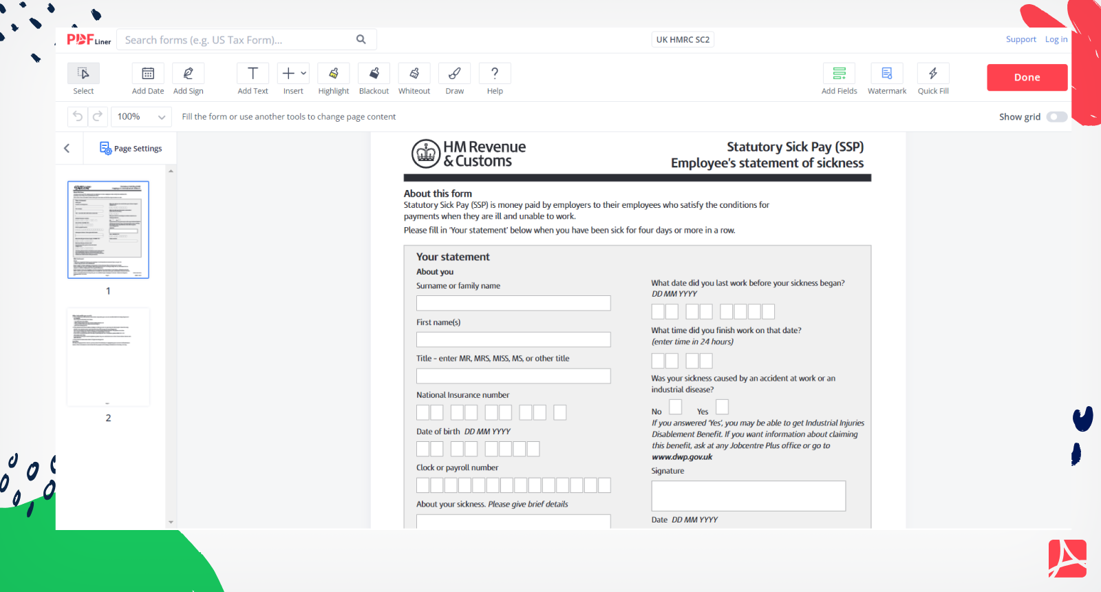Click the Title entry field

click(x=513, y=376)
